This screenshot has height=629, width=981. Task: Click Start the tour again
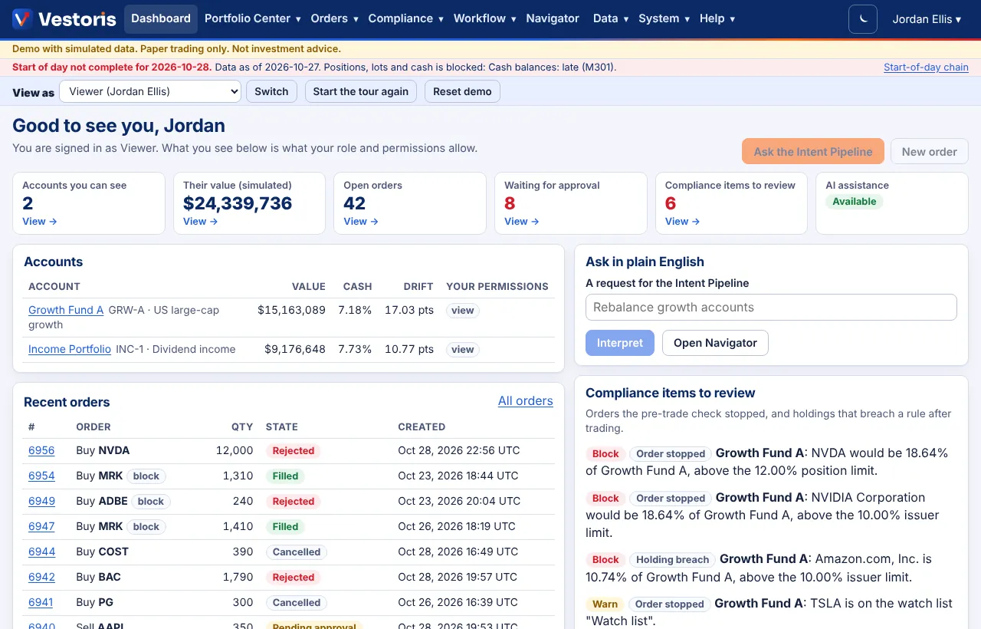click(x=361, y=91)
